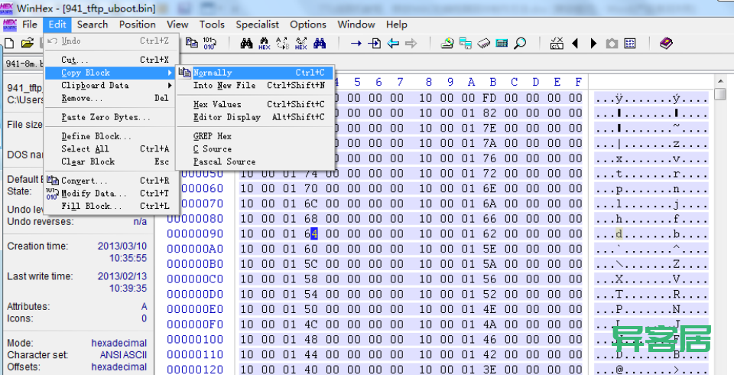Image resolution: width=734 pixels, height=375 pixels.
Task: Click the gray Forward arrow icon
Action: point(411,44)
